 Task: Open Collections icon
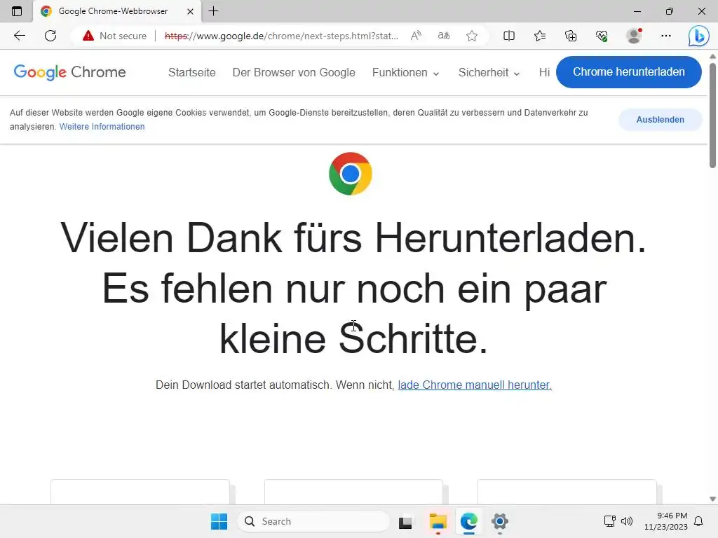click(x=571, y=36)
